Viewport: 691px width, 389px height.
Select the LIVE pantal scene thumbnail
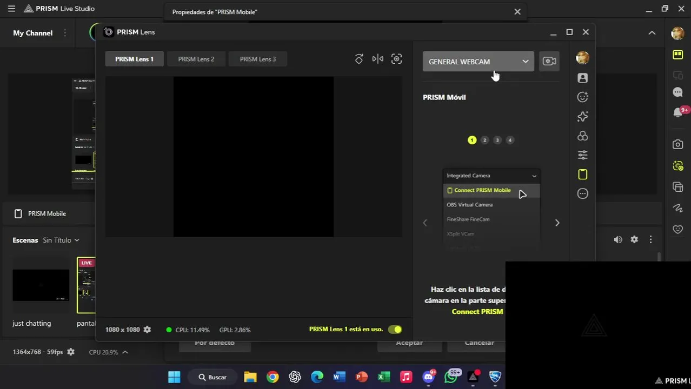[87, 285]
